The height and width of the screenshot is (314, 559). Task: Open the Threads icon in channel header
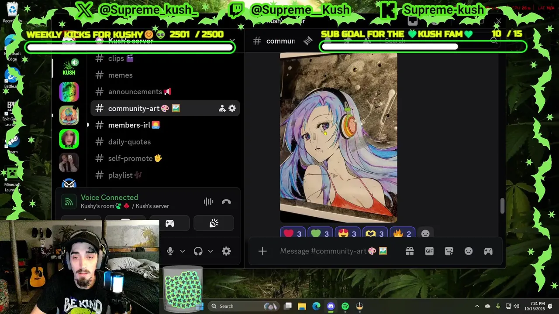(308, 41)
